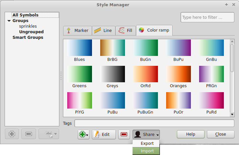Click the color ramp list scrollbar handle
The width and height of the screenshot is (239, 155).
pyautogui.click(x=232, y=58)
